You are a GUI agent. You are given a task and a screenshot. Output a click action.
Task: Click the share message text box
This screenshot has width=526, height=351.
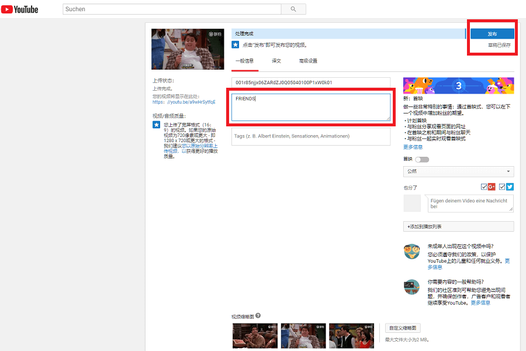470,204
